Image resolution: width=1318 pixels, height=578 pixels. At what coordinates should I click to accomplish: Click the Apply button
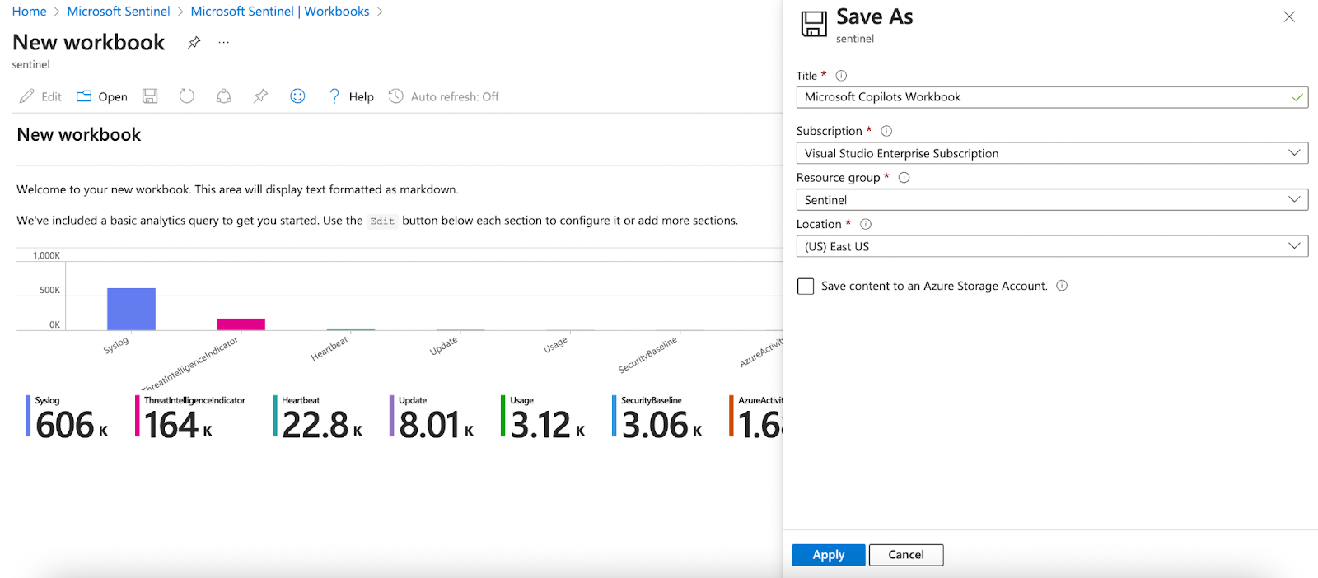click(x=829, y=555)
